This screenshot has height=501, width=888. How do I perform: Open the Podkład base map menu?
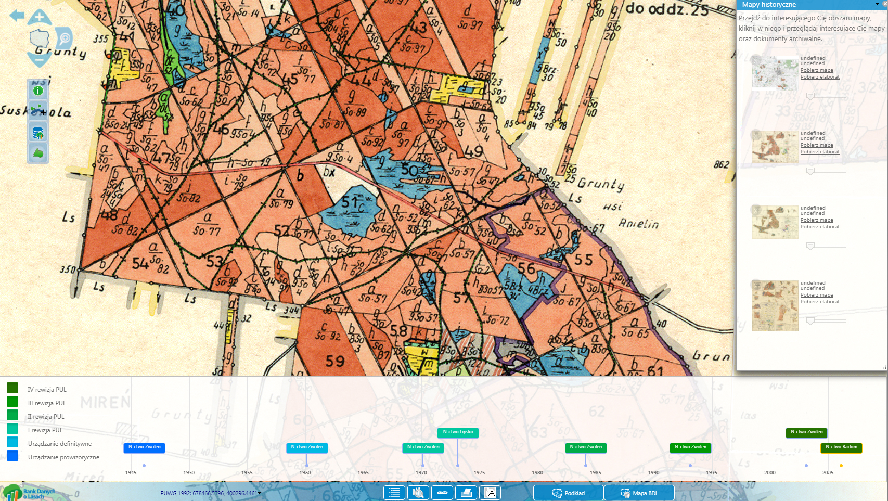(569, 493)
